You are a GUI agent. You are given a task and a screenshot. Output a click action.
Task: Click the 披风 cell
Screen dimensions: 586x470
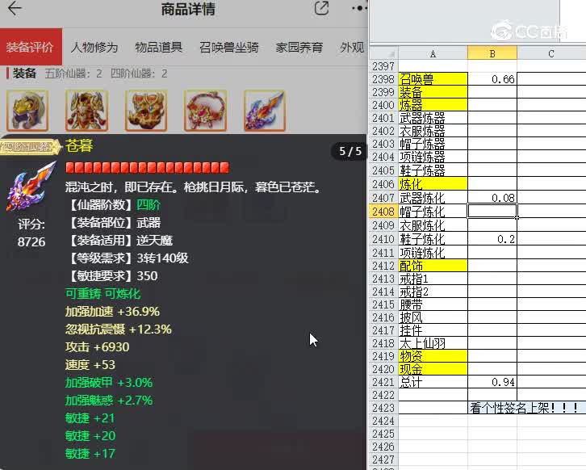(433, 317)
